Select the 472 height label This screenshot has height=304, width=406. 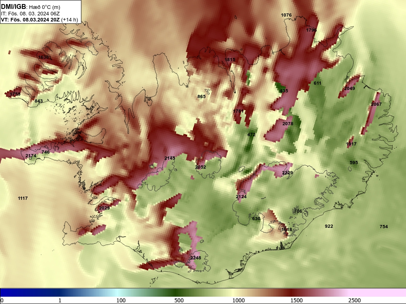point(251,135)
